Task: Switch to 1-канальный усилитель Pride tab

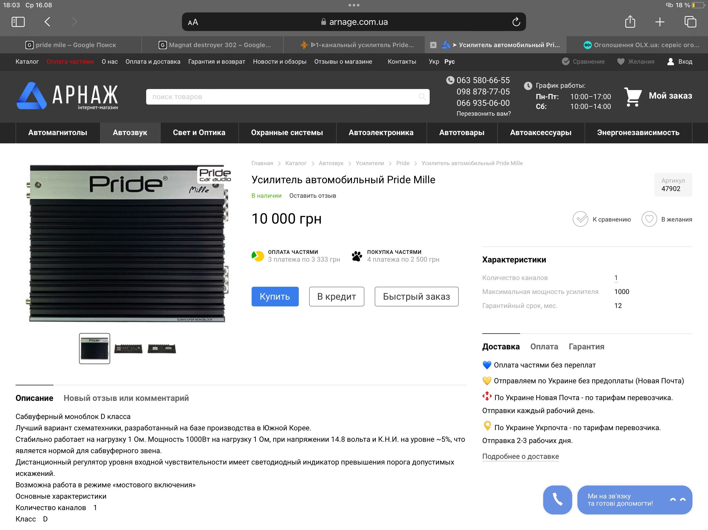Action: click(x=354, y=45)
